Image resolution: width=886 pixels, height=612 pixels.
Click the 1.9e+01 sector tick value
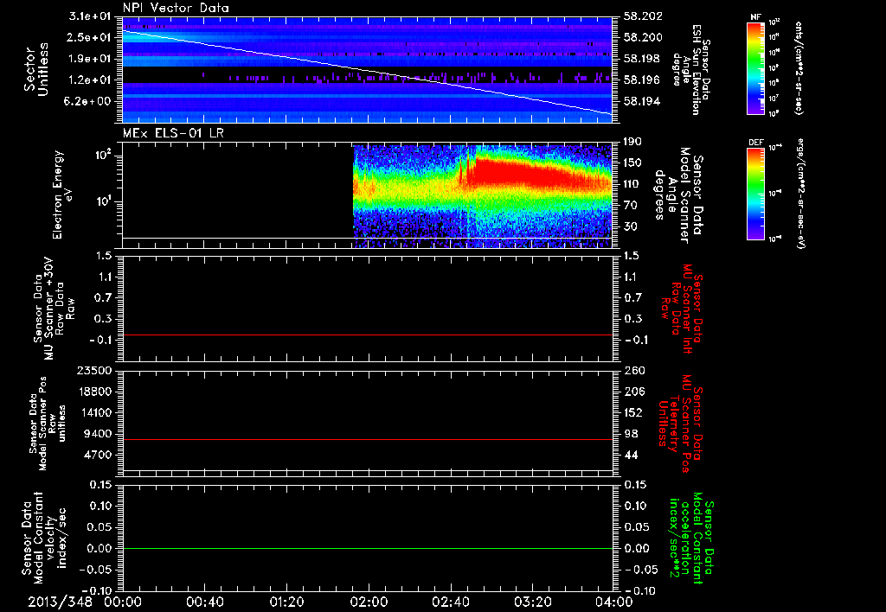click(x=89, y=59)
